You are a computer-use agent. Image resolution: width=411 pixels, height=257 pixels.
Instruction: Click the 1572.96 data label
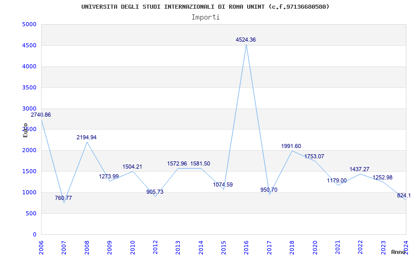[177, 163]
